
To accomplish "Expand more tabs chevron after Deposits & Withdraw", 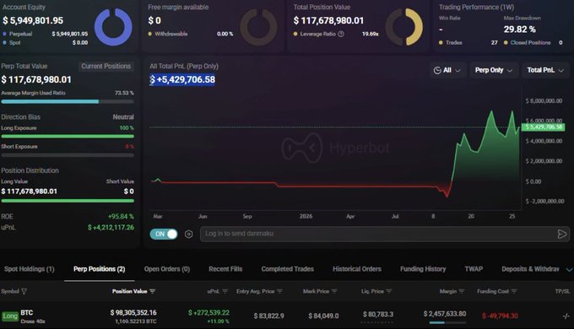I will coord(569,269).
